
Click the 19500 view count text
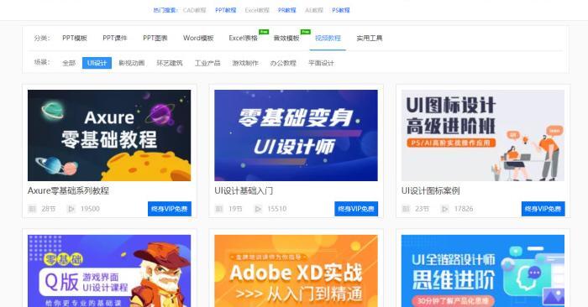tap(90, 209)
